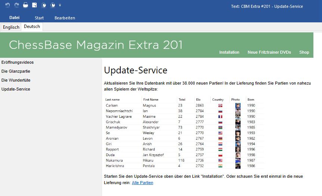This screenshot has width=322, height=196.
Task: Click the undo arrow icon
Action: [7, 5]
